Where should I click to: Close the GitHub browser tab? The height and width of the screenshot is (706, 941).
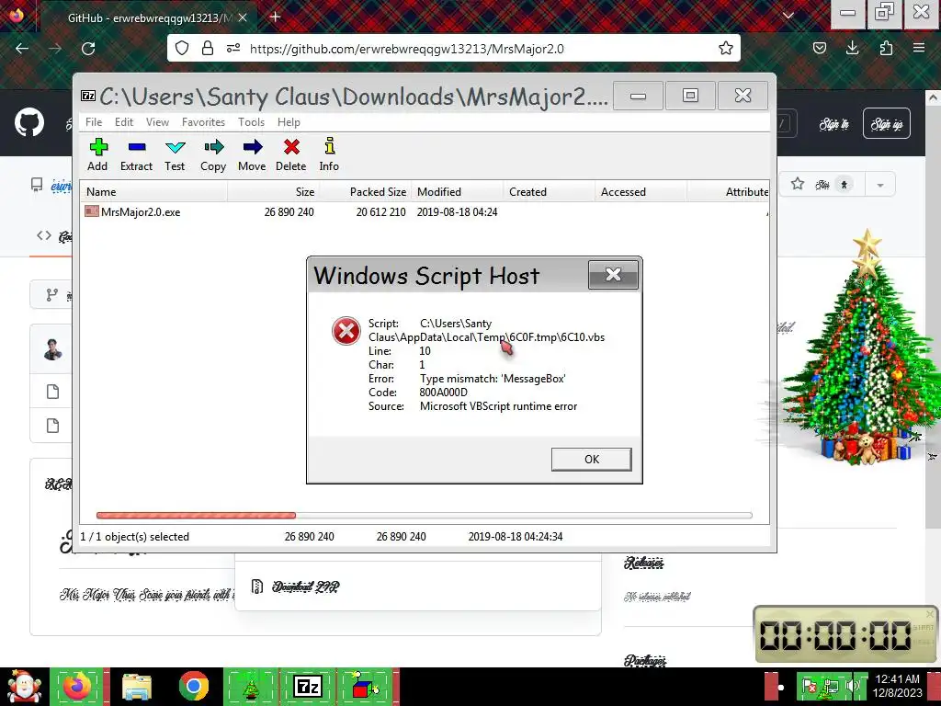coord(243,18)
